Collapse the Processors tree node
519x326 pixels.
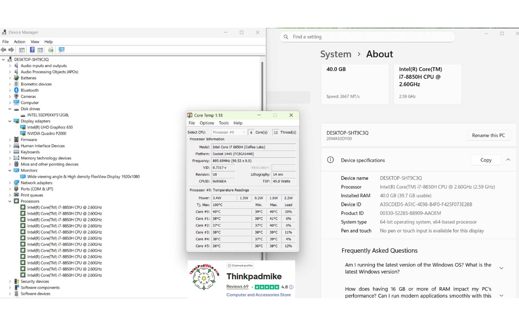[x=10, y=201]
